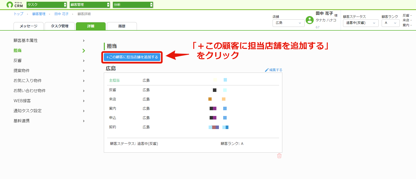Click customer number 67
Viewport: 416px width, 179px height.
coord(318,27)
